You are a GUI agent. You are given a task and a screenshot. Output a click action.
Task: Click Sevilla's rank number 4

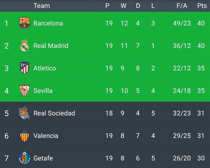click(x=6, y=91)
